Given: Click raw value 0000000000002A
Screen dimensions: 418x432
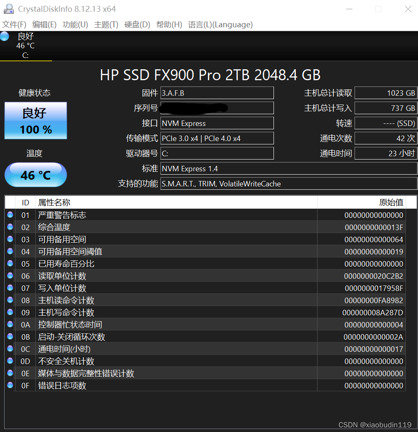Looking at the screenshot, I should (x=373, y=337).
